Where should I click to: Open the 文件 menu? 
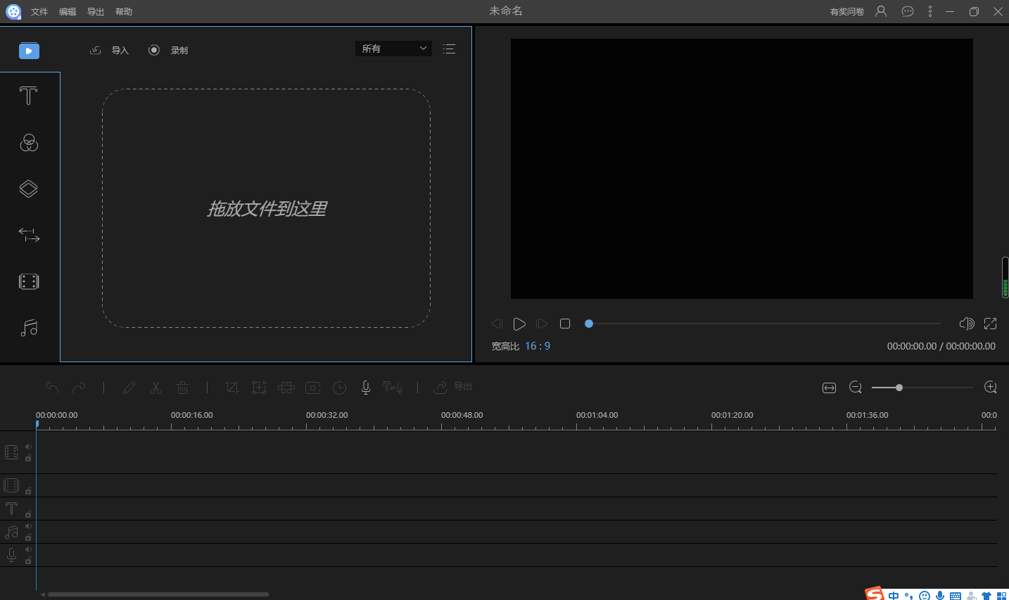(39, 12)
